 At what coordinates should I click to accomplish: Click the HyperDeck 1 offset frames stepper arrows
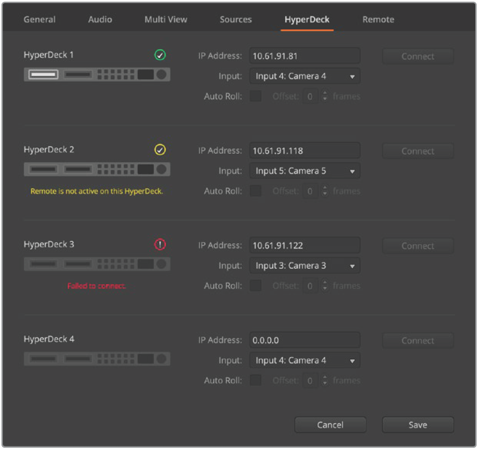[325, 96]
